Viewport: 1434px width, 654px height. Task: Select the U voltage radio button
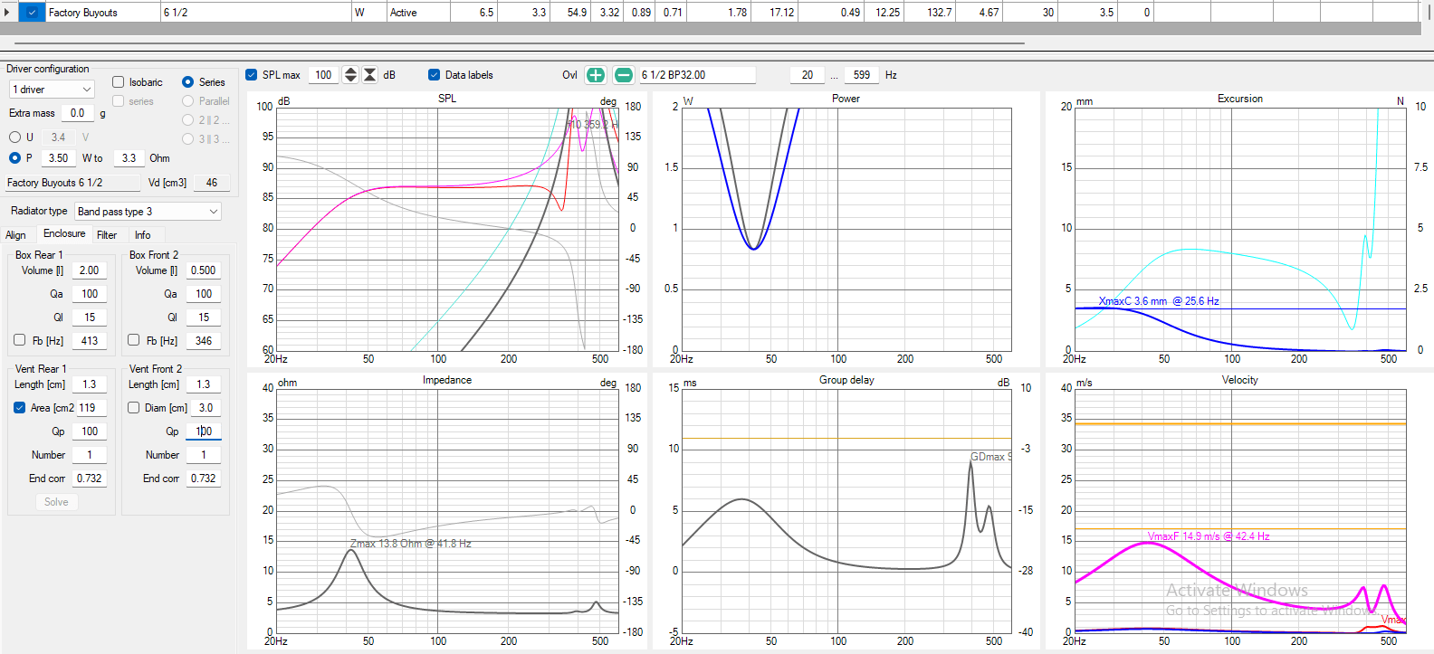[14, 137]
